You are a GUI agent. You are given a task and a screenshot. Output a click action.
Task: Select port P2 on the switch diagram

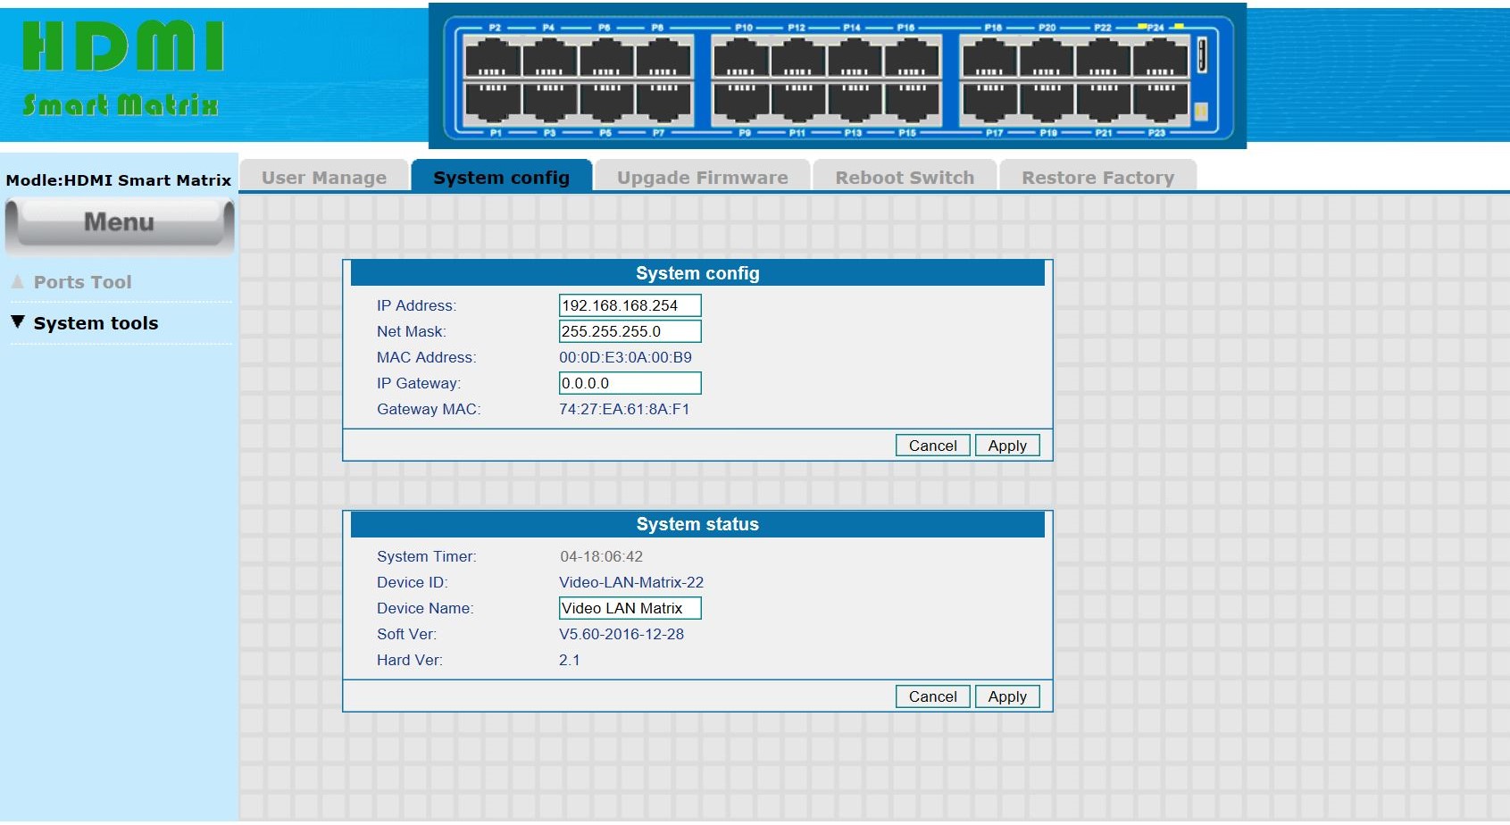tap(493, 58)
